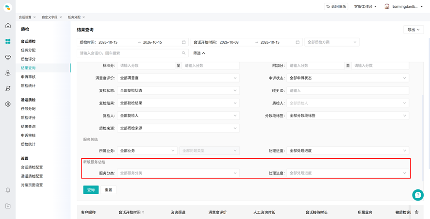Click the 重置 reset button
Image resolution: width=430 pixels, height=219 pixels.
pyautogui.click(x=108, y=190)
